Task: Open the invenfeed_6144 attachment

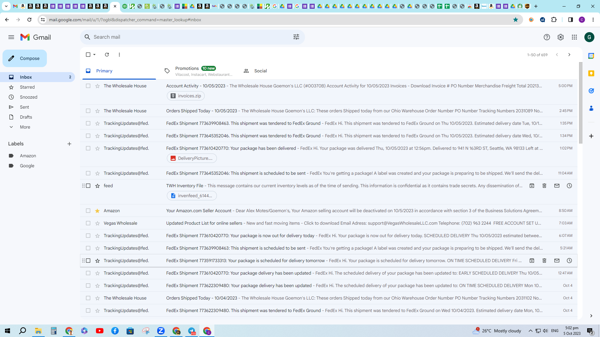Action: point(192,196)
